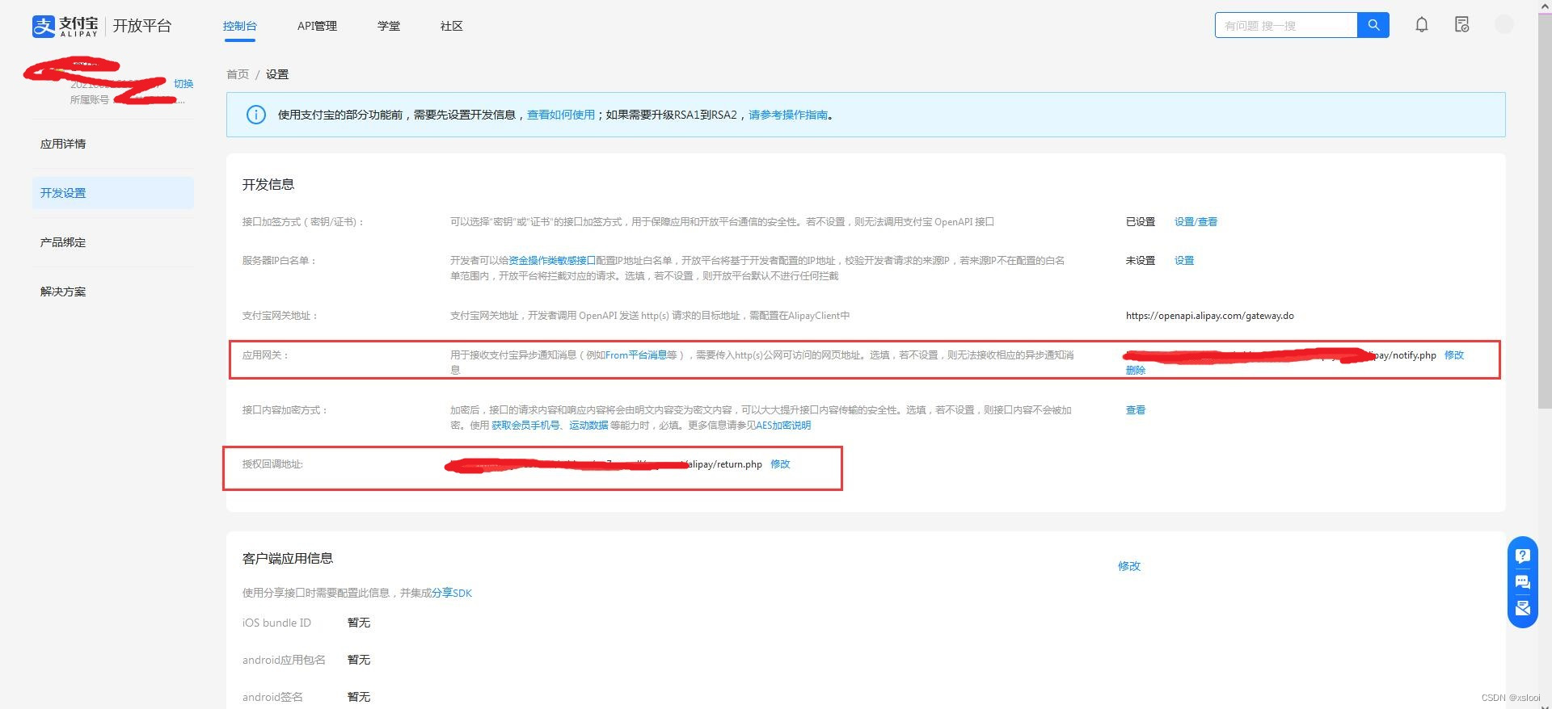Open the API管理 menu
The width and height of the screenshot is (1552, 709).
pyautogui.click(x=317, y=26)
